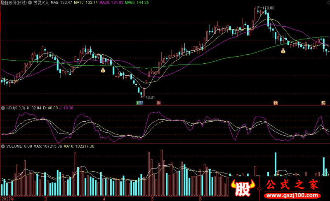Click the D: 40.08 value
330x201 pixels.
pyautogui.click(x=50, y=108)
